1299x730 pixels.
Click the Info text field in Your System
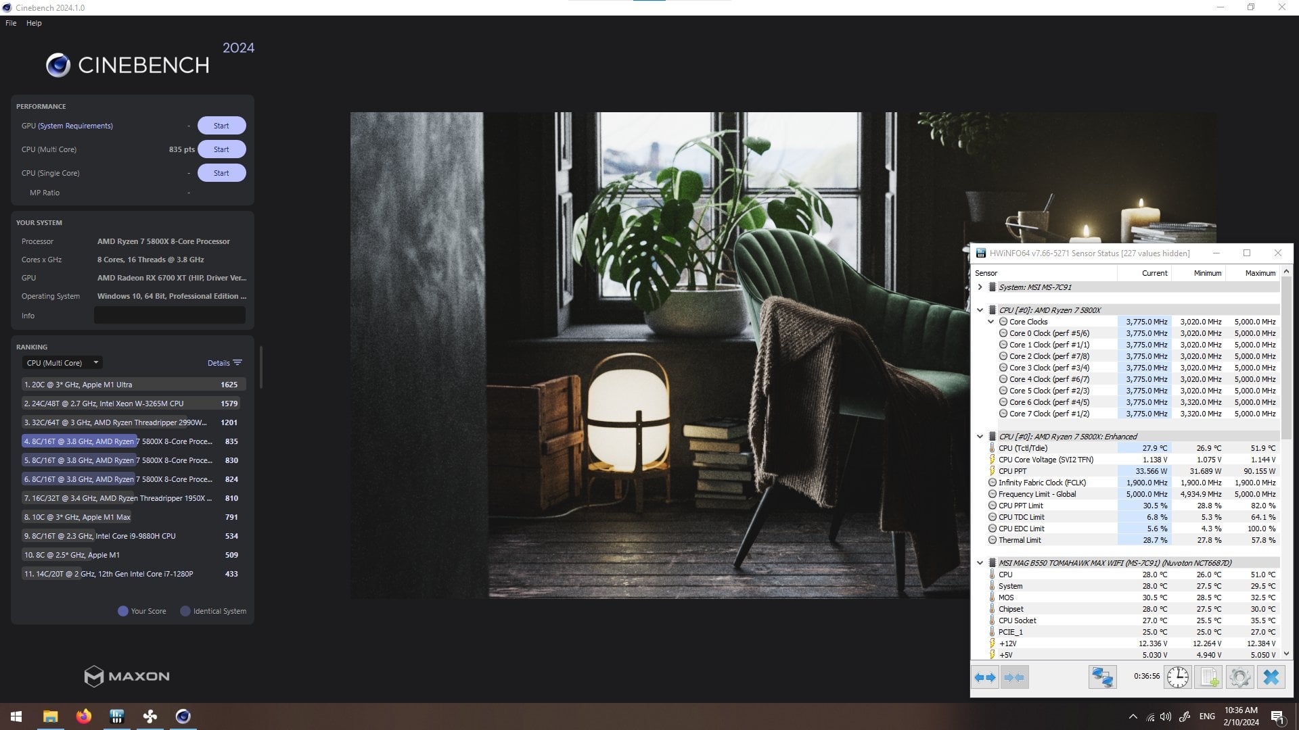pyautogui.click(x=170, y=316)
